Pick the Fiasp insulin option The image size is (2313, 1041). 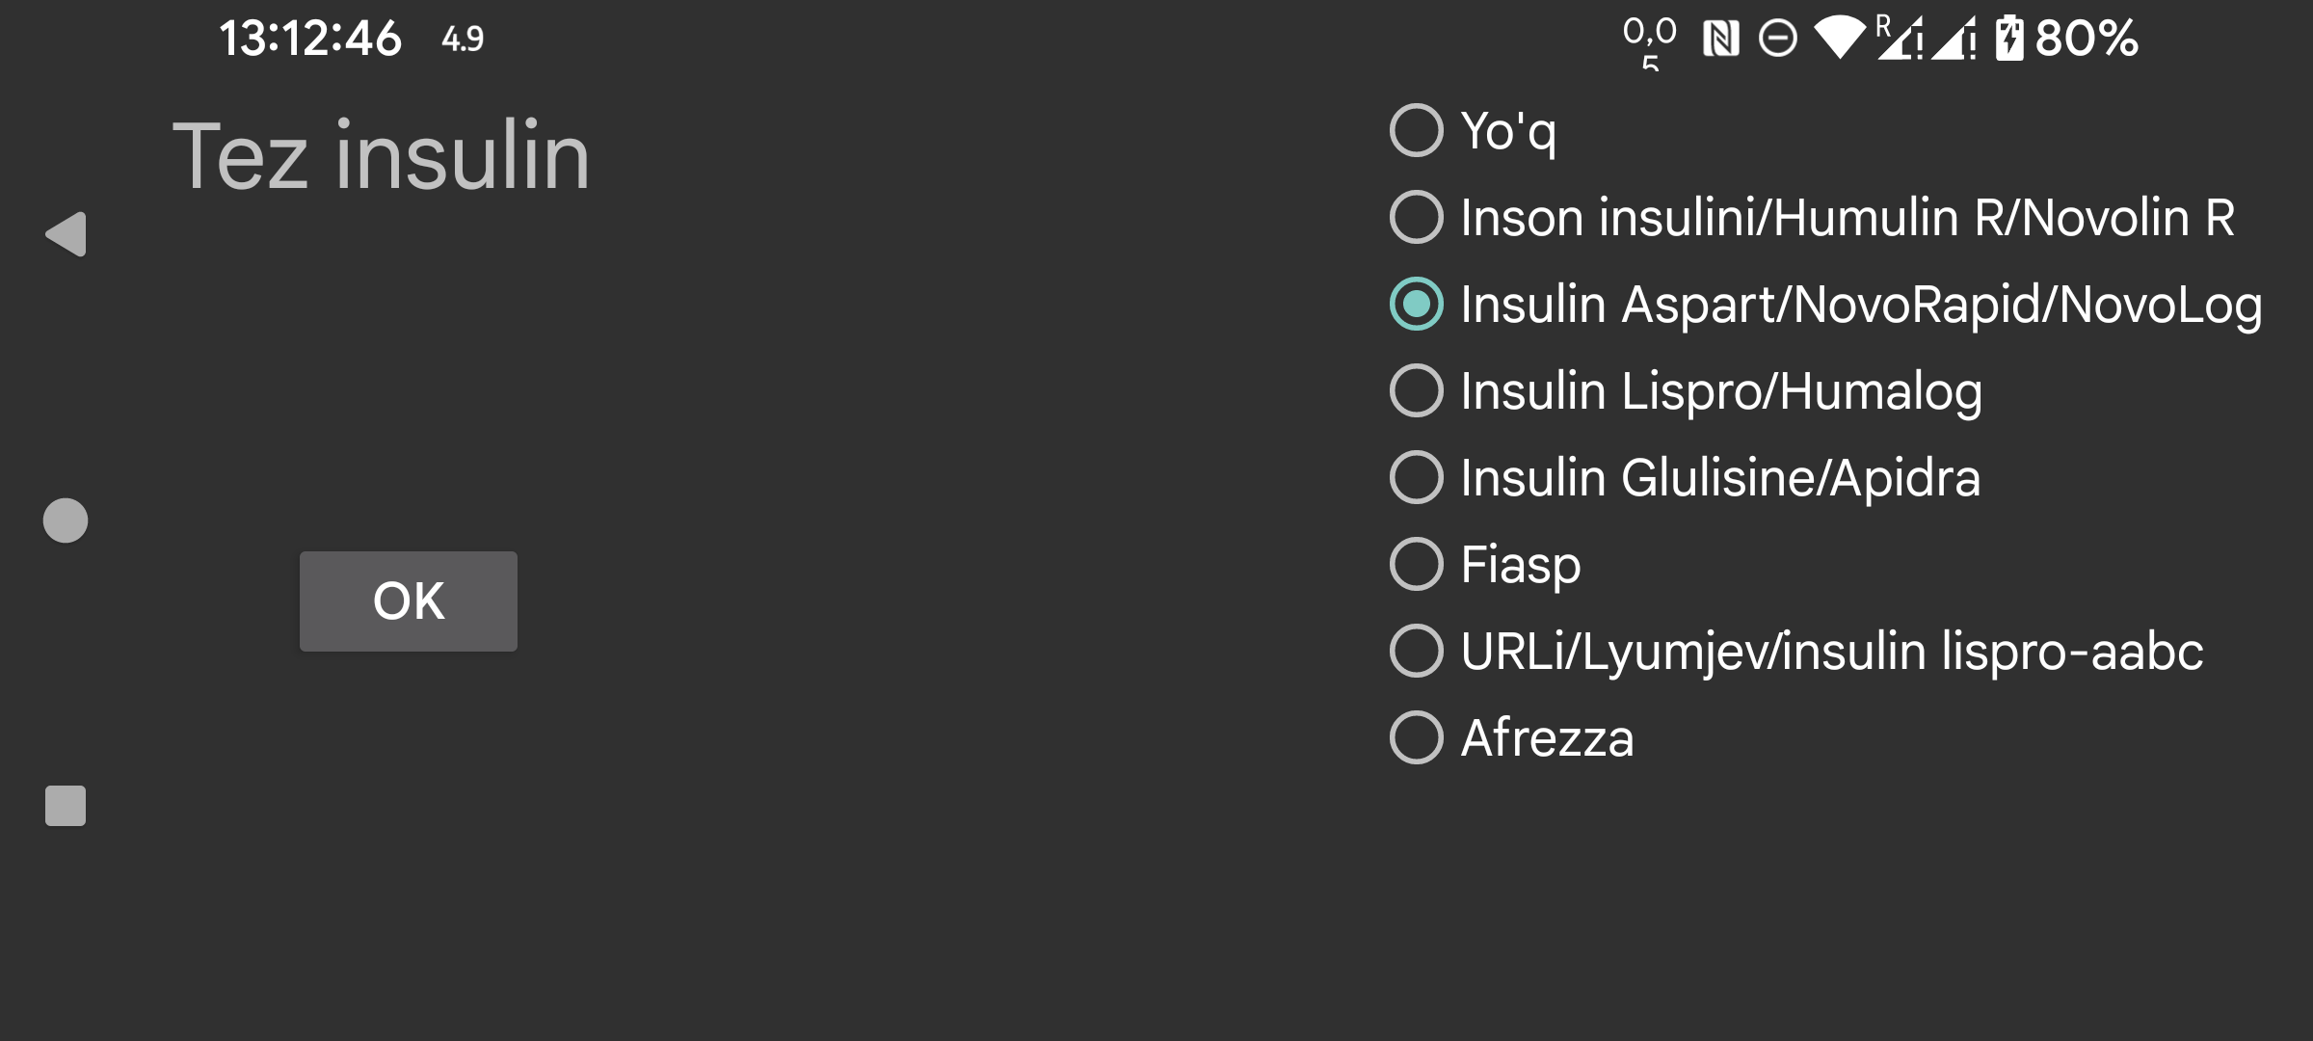1417,564
